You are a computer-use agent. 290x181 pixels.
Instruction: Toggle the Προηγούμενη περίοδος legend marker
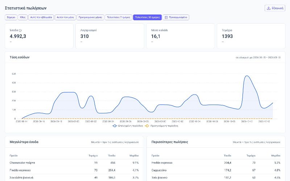147,126
